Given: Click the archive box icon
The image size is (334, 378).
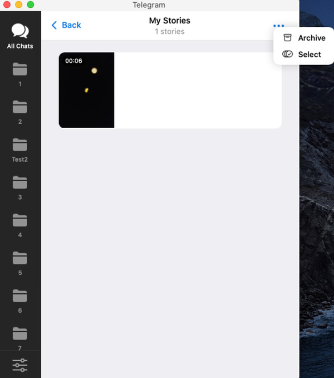Looking at the screenshot, I should pyautogui.click(x=287, y=38).
